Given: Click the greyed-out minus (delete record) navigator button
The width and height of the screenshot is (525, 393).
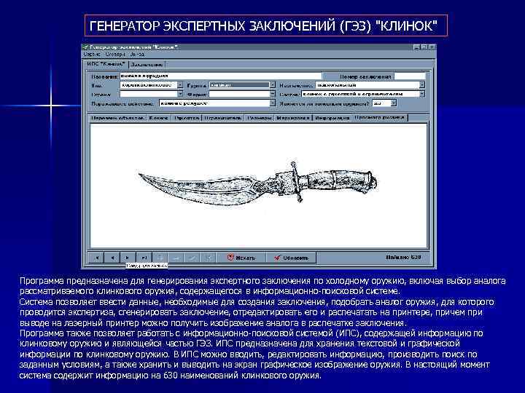Looking at the screenshot, I should [176, 258].
